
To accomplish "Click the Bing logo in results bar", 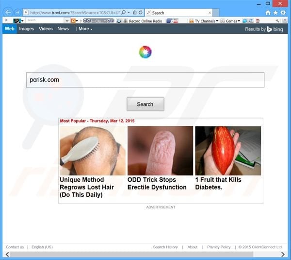I will click(x=275, y=29).
